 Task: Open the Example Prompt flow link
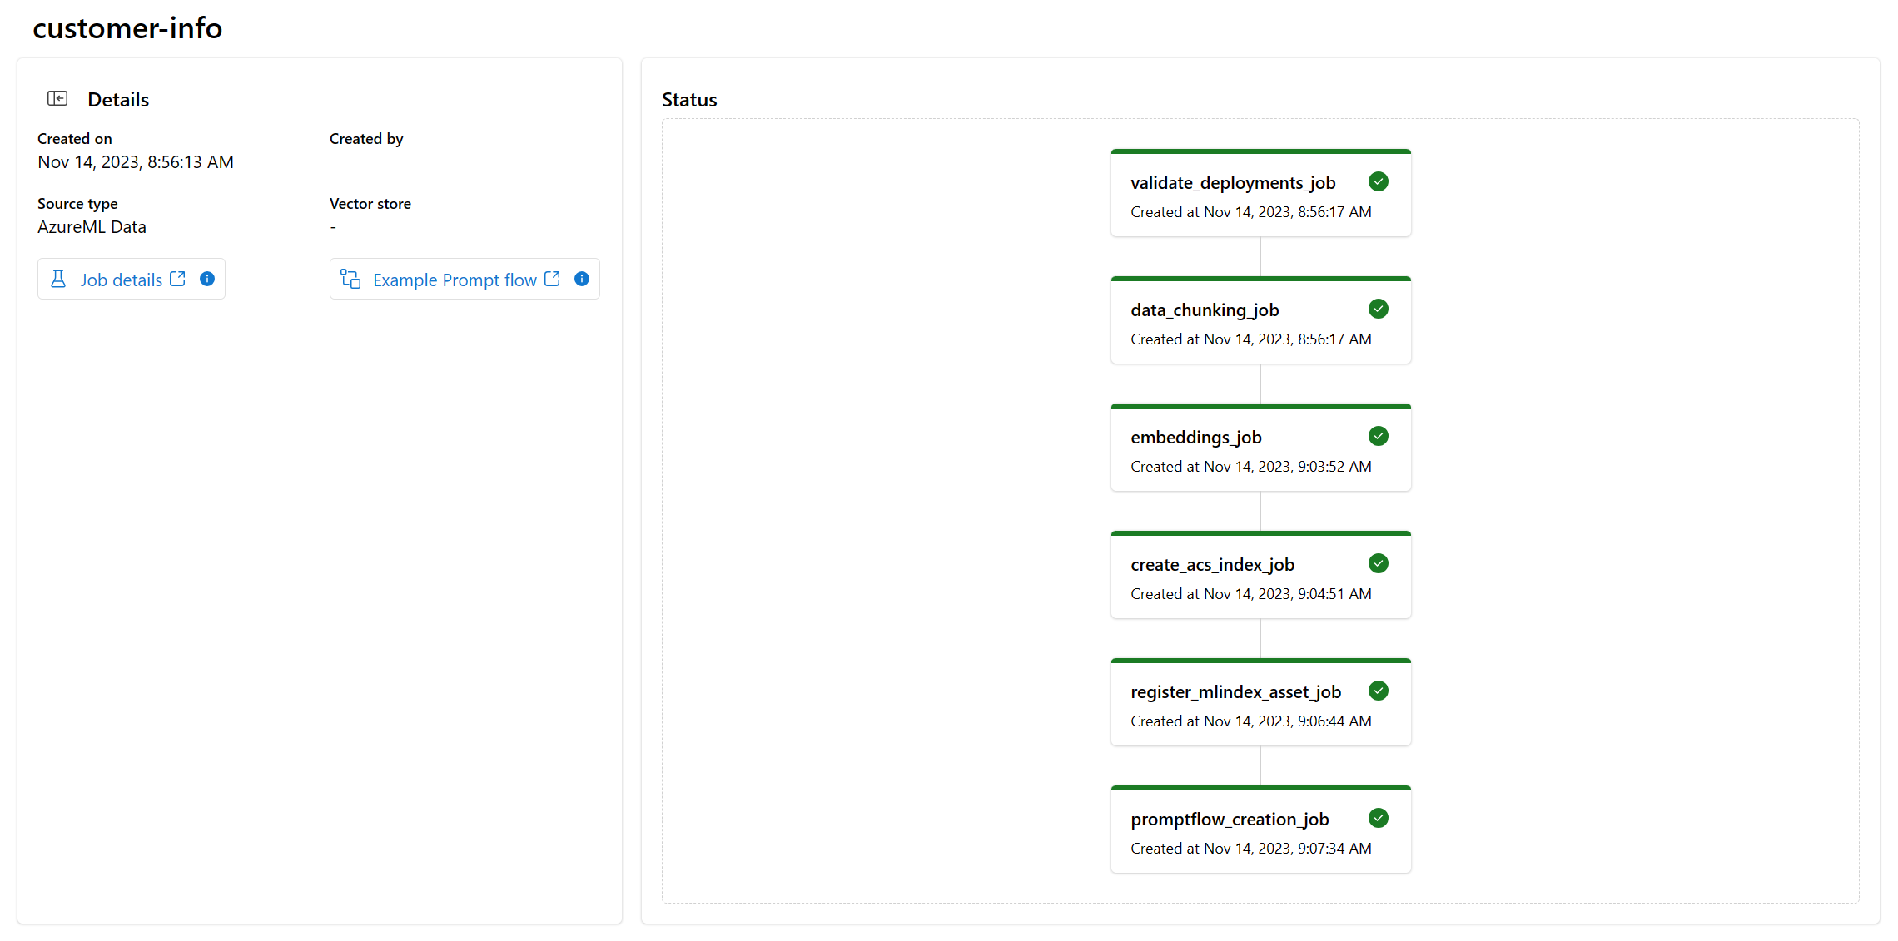(x=455, y=280)
